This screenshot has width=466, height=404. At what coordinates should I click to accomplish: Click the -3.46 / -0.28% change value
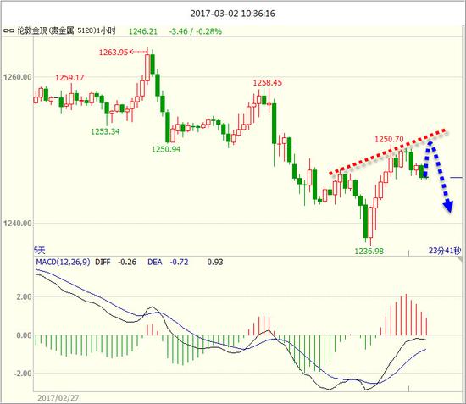[196, 31]
